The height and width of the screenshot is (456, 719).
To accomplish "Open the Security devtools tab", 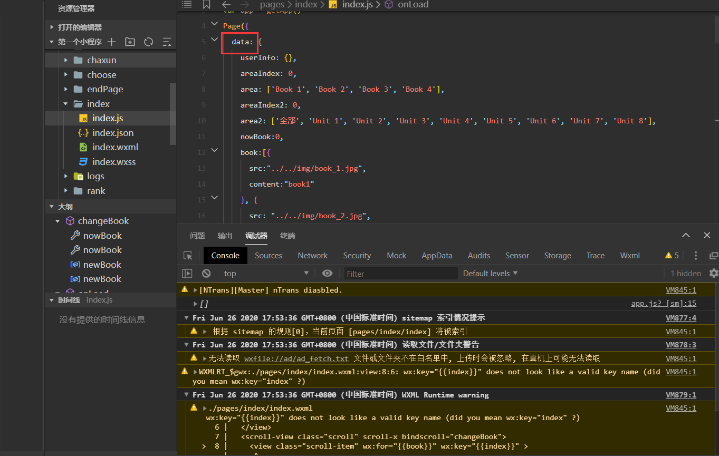I will click(357, 256).
